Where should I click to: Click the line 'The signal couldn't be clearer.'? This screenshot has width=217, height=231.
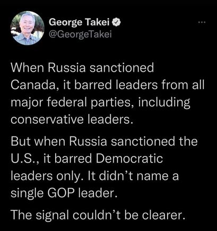(x=98, y=215)
